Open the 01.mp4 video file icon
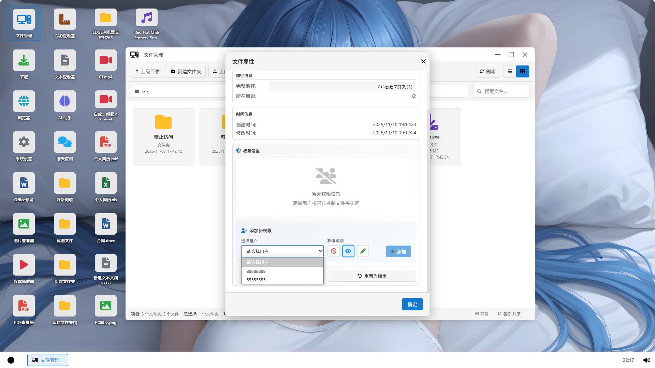 [x=106, y=64]
